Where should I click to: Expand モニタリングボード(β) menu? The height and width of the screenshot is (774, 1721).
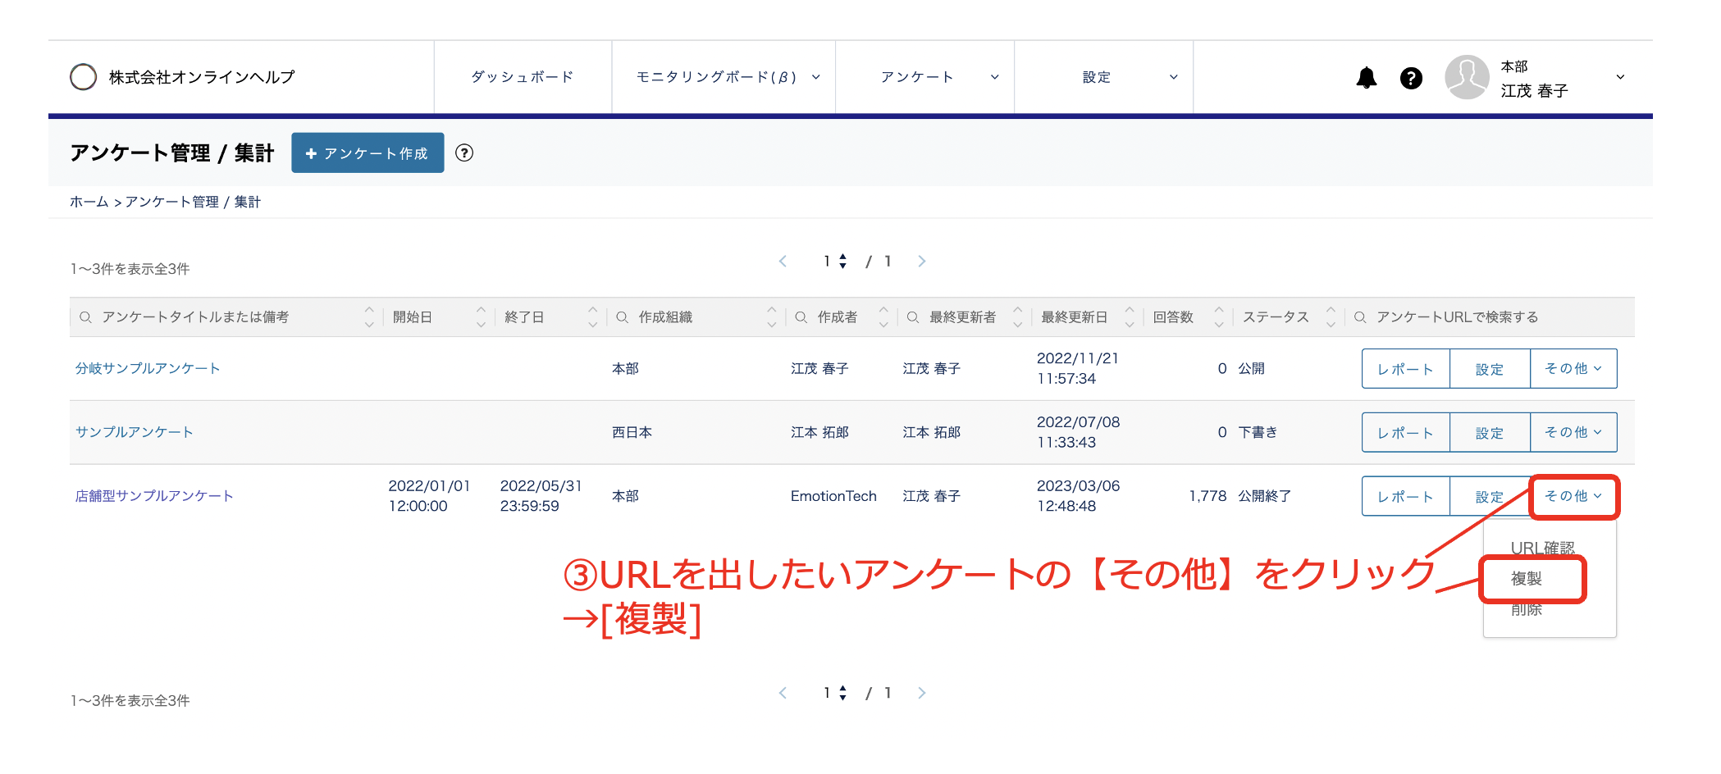[x=724, y=77]
